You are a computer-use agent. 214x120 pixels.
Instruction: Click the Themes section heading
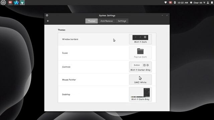coord(62,30)
